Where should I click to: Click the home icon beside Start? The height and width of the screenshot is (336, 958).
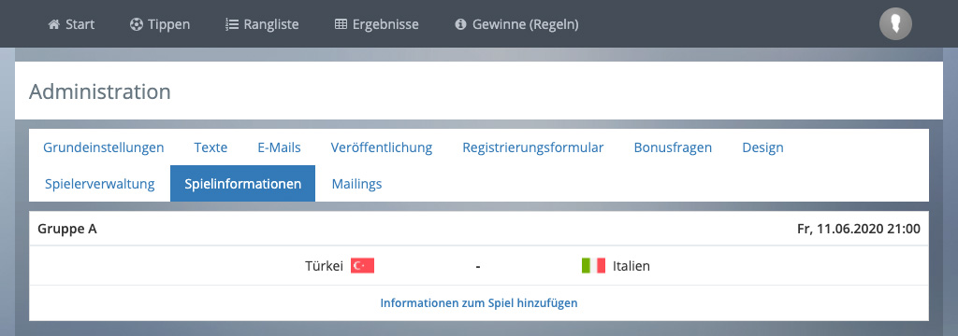pyautogui.click(x=53, y=24)
